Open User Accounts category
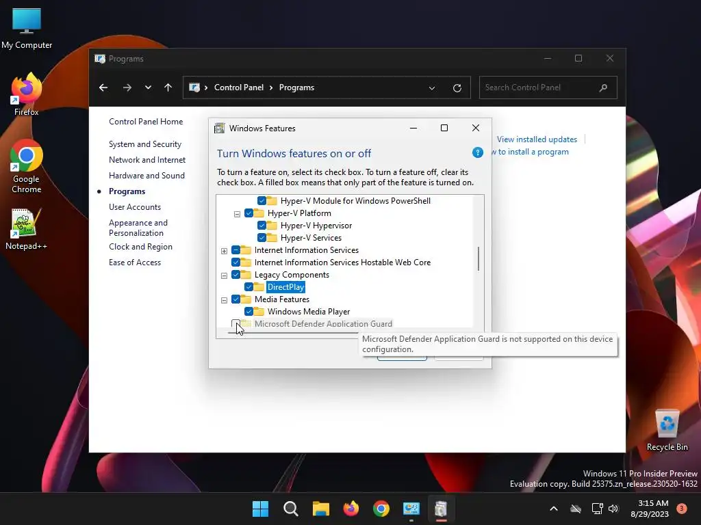The height and width of the screenshot is (525, 701). pos(135,207)
